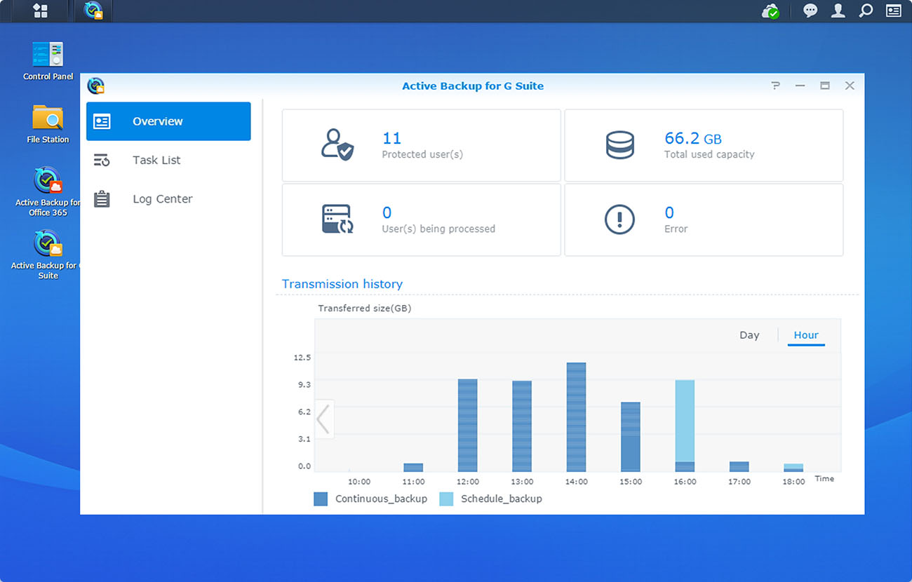The height and width of the screenshot is (582, 912).
Task: Click the 14:00 bar in chart
Action: [576, 417]
